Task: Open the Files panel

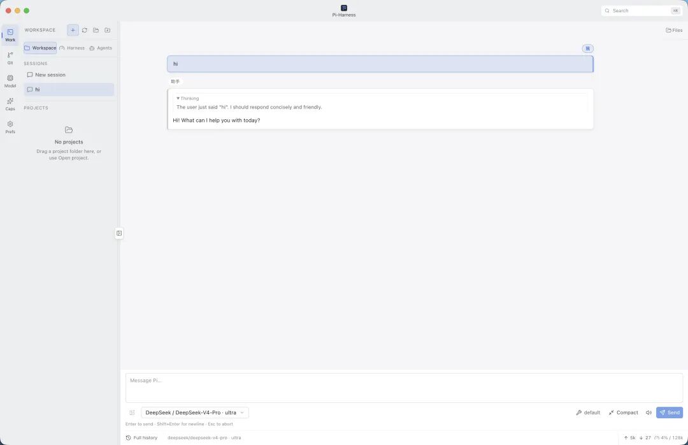Action: (674, 31)
